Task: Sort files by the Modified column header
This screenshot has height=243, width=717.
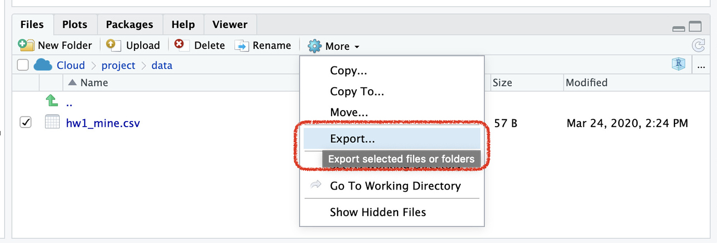Action: (586, 83)
